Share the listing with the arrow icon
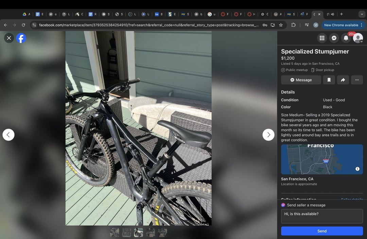This screenshot has height=239, width=367. (343, 80)
